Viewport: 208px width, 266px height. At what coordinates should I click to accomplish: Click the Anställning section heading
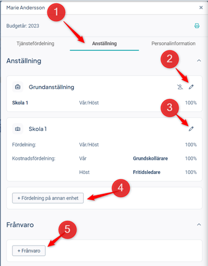pos(24,61)
